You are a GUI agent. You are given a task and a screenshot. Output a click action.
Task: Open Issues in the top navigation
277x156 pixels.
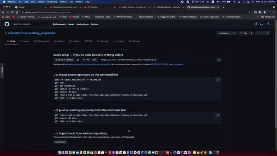pos(71,24)
